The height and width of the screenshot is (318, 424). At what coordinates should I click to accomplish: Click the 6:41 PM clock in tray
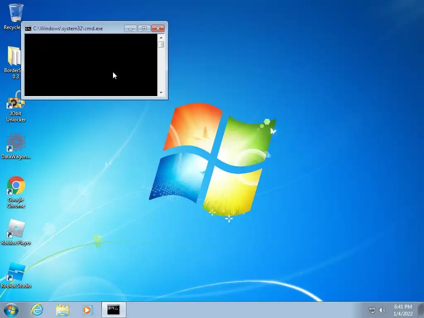pos(403,310)
